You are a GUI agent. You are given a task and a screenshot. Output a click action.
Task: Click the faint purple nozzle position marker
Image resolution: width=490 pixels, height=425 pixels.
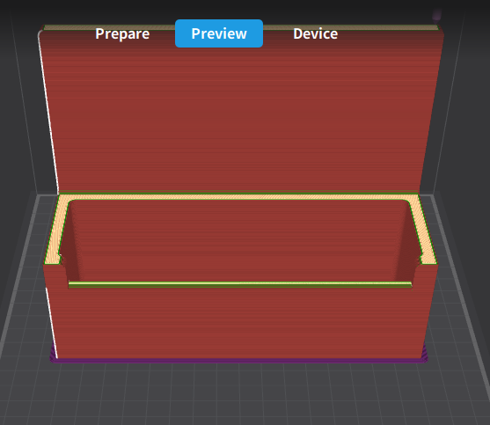[x=436, y=14]
